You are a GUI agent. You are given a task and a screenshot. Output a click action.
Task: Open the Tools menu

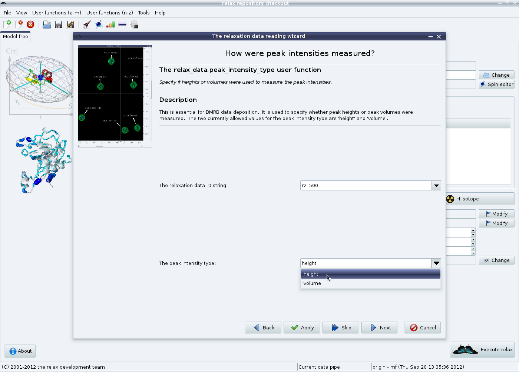(x=144, y=13)
